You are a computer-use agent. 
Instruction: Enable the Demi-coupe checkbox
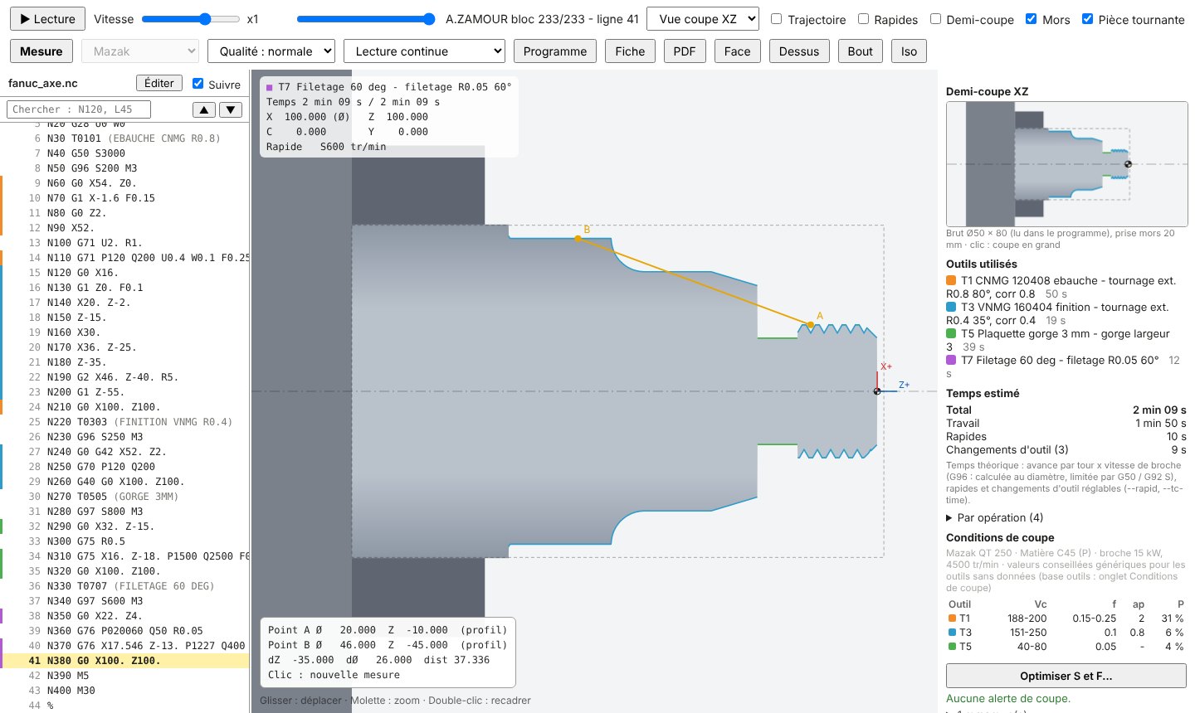click(935, 19)
